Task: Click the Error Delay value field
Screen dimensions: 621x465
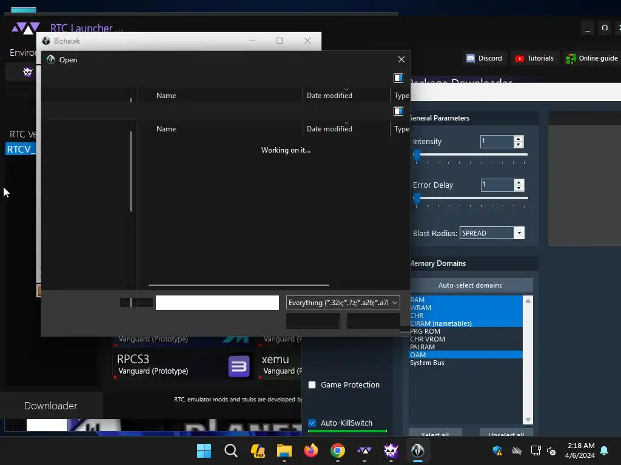Action: [497, 185]
